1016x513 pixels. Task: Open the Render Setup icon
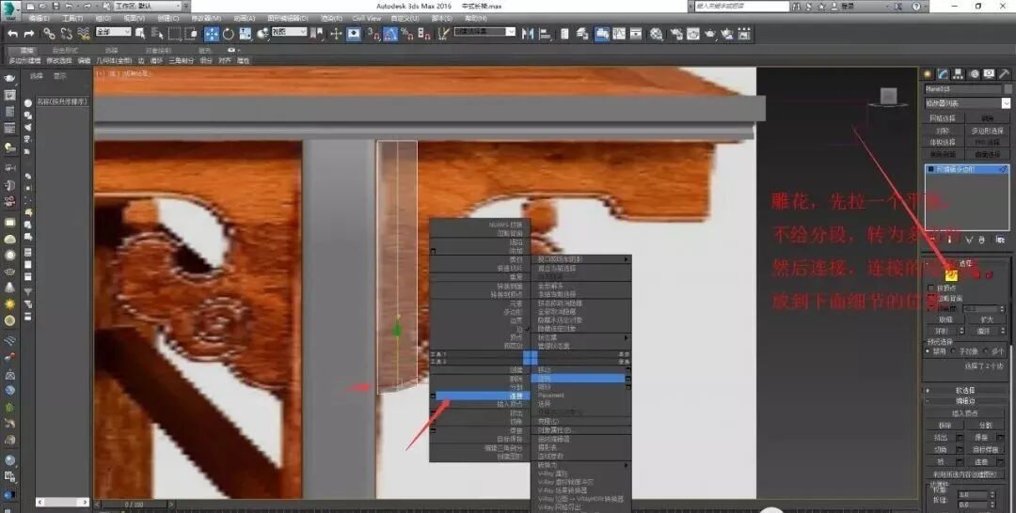(676, 34)
